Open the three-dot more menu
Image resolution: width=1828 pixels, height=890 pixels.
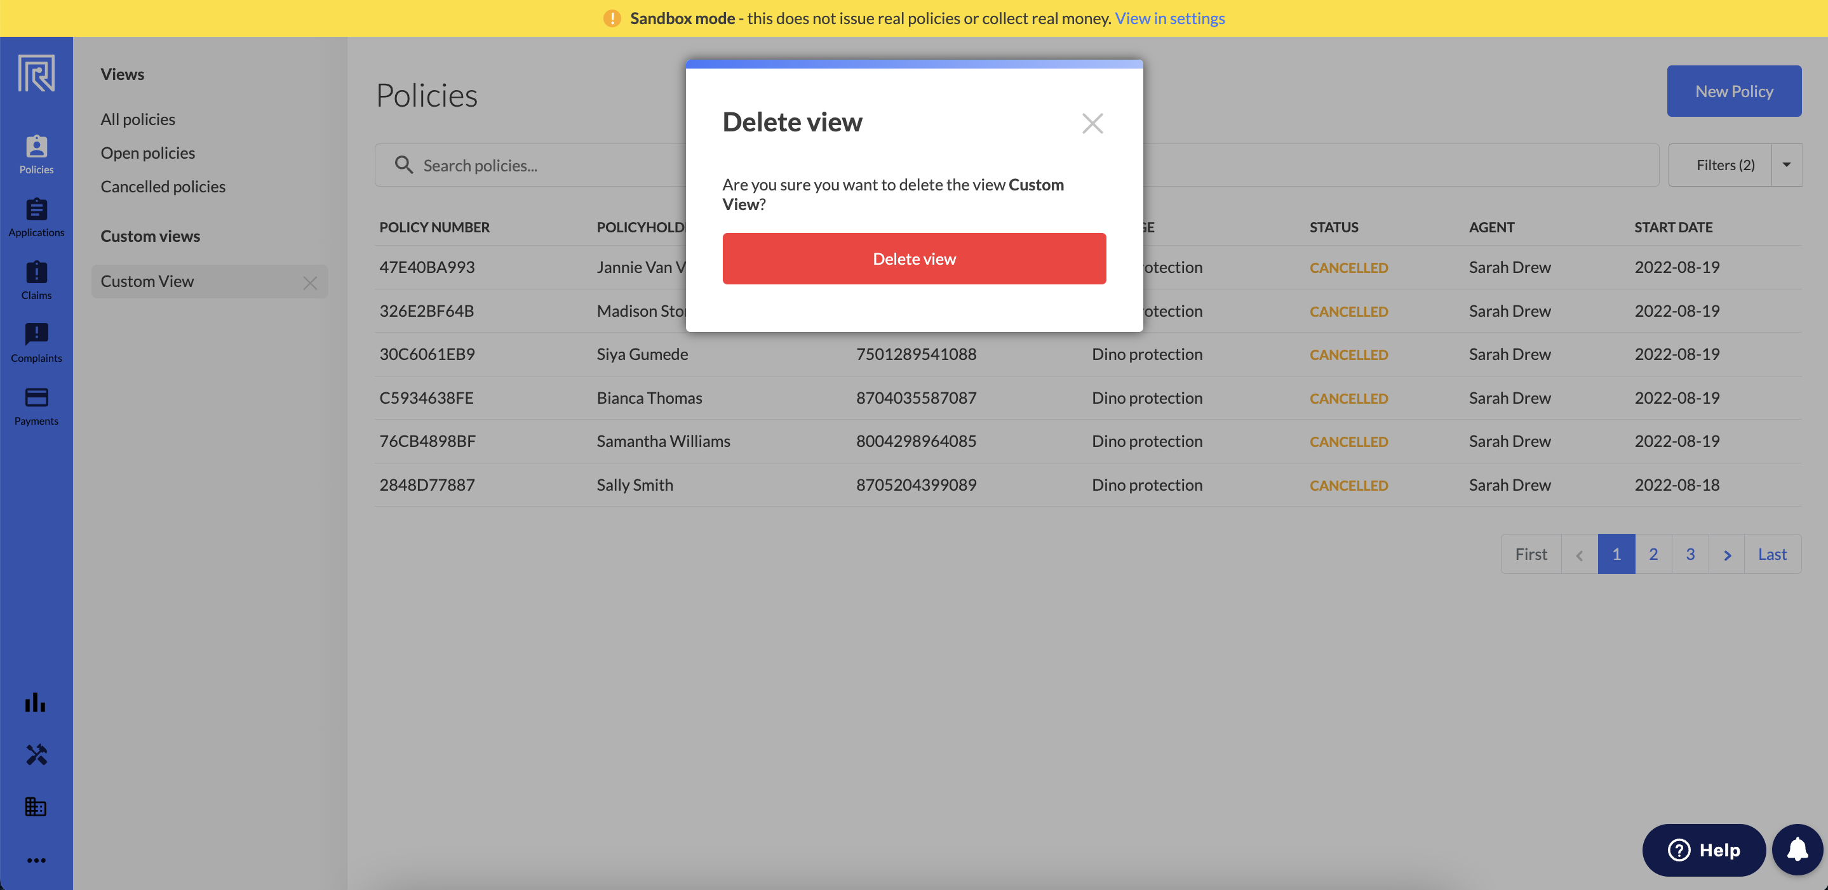click(x=36, y=860)
